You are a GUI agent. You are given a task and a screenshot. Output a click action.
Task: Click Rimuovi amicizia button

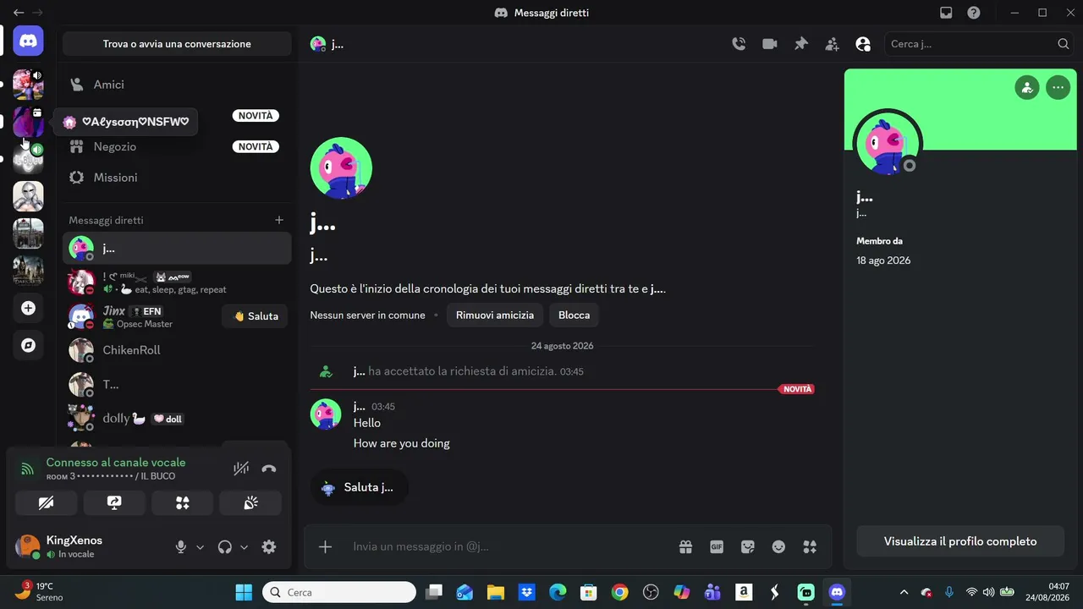tap(495, 315)
